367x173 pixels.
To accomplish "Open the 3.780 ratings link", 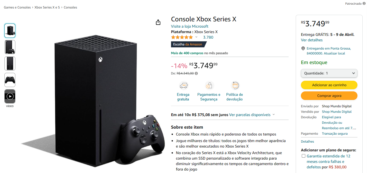I will [x=208, y=37].
